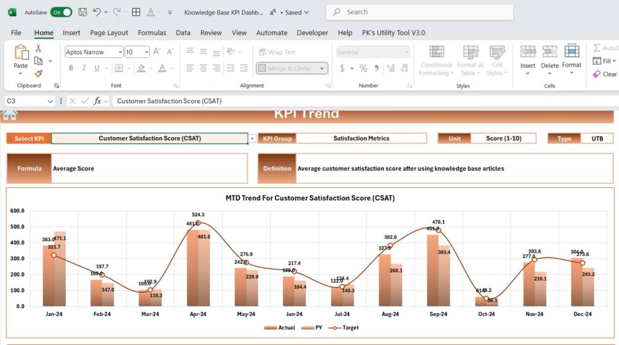The image size is (619, 345).
Task: Click the Cut scissors icon
Action: 38,48
